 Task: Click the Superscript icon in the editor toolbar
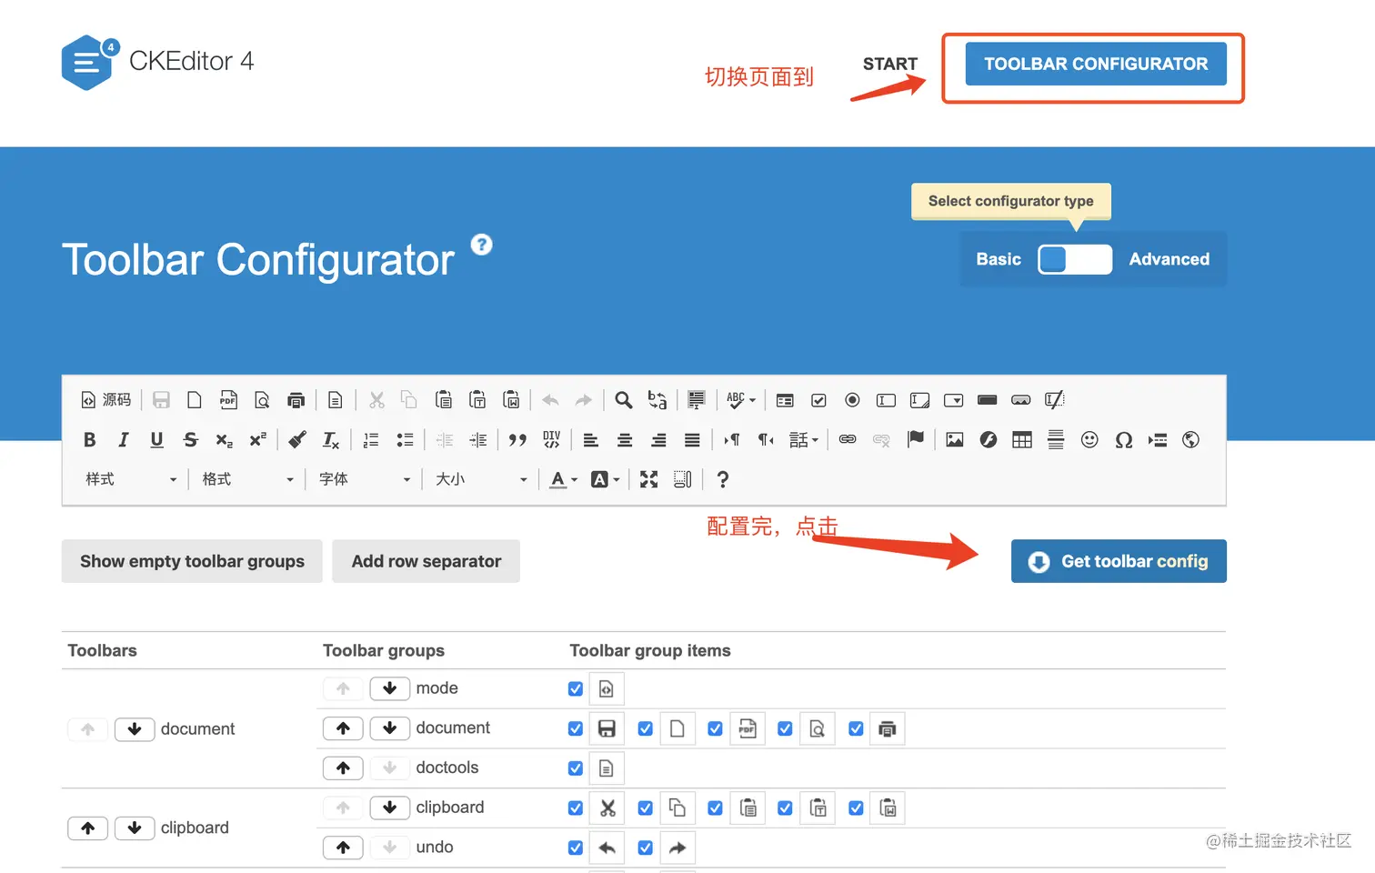(x=257, y=440)
